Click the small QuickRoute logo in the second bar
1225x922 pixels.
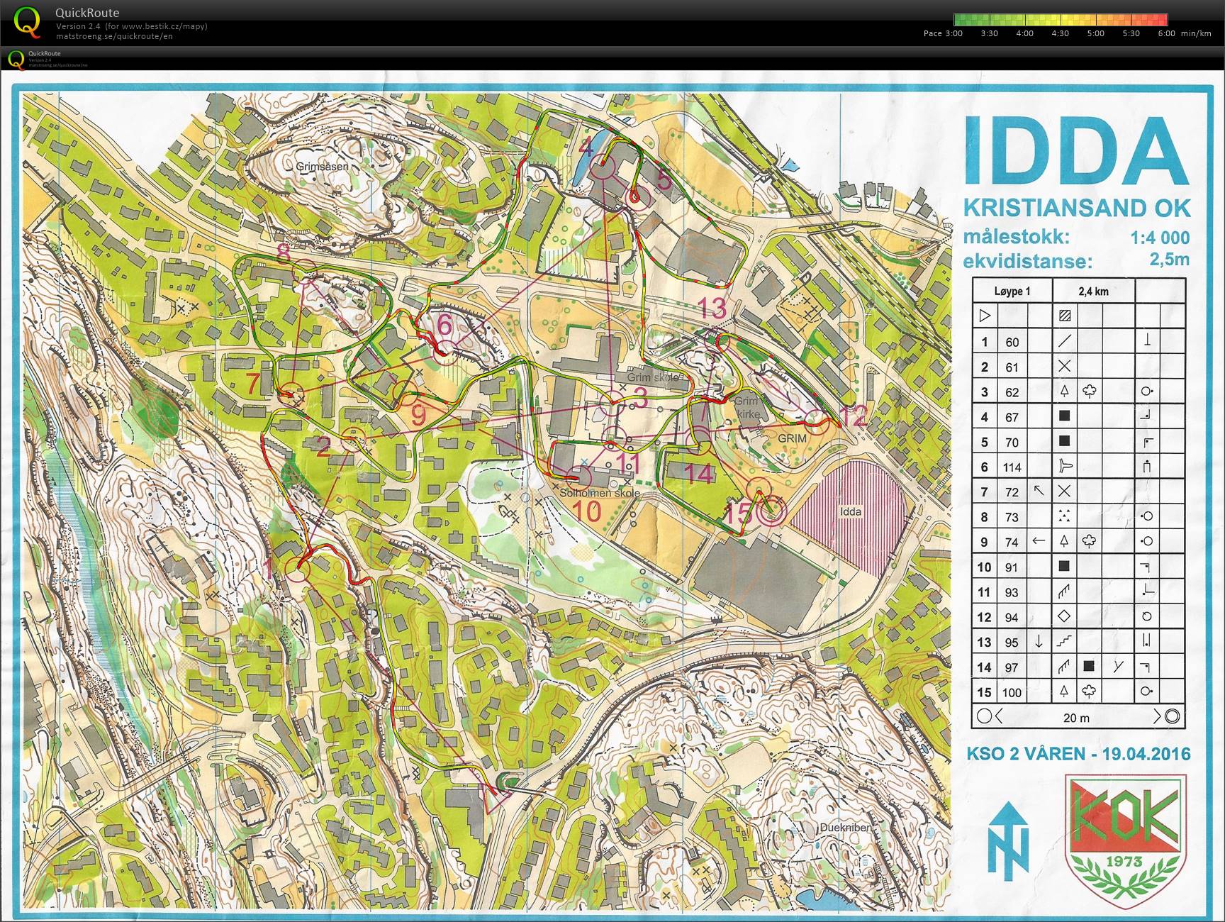tap(16, 60)
